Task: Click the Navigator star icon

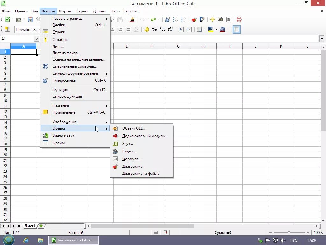Action: pyautogui.click(x=212, y=19)
